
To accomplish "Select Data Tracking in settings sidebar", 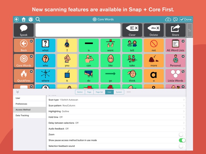I will 30,115.
